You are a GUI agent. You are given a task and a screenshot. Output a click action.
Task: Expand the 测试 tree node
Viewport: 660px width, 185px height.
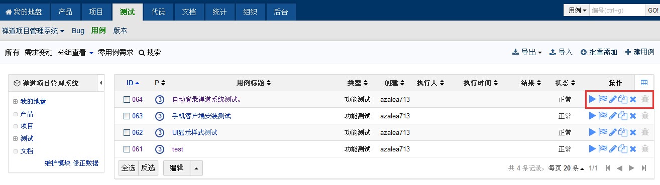pos(16,138)
